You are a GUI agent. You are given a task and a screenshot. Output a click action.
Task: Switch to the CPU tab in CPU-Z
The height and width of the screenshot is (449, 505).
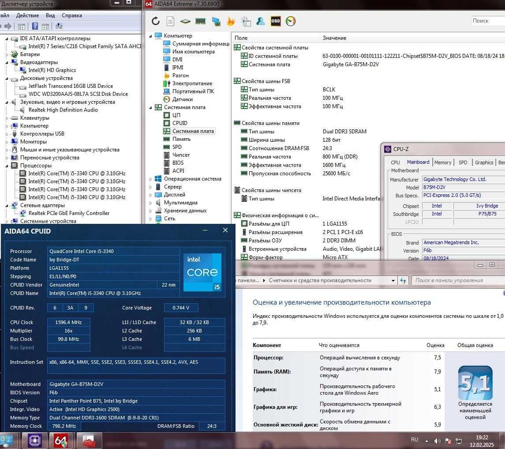click(x=395, y=162)
